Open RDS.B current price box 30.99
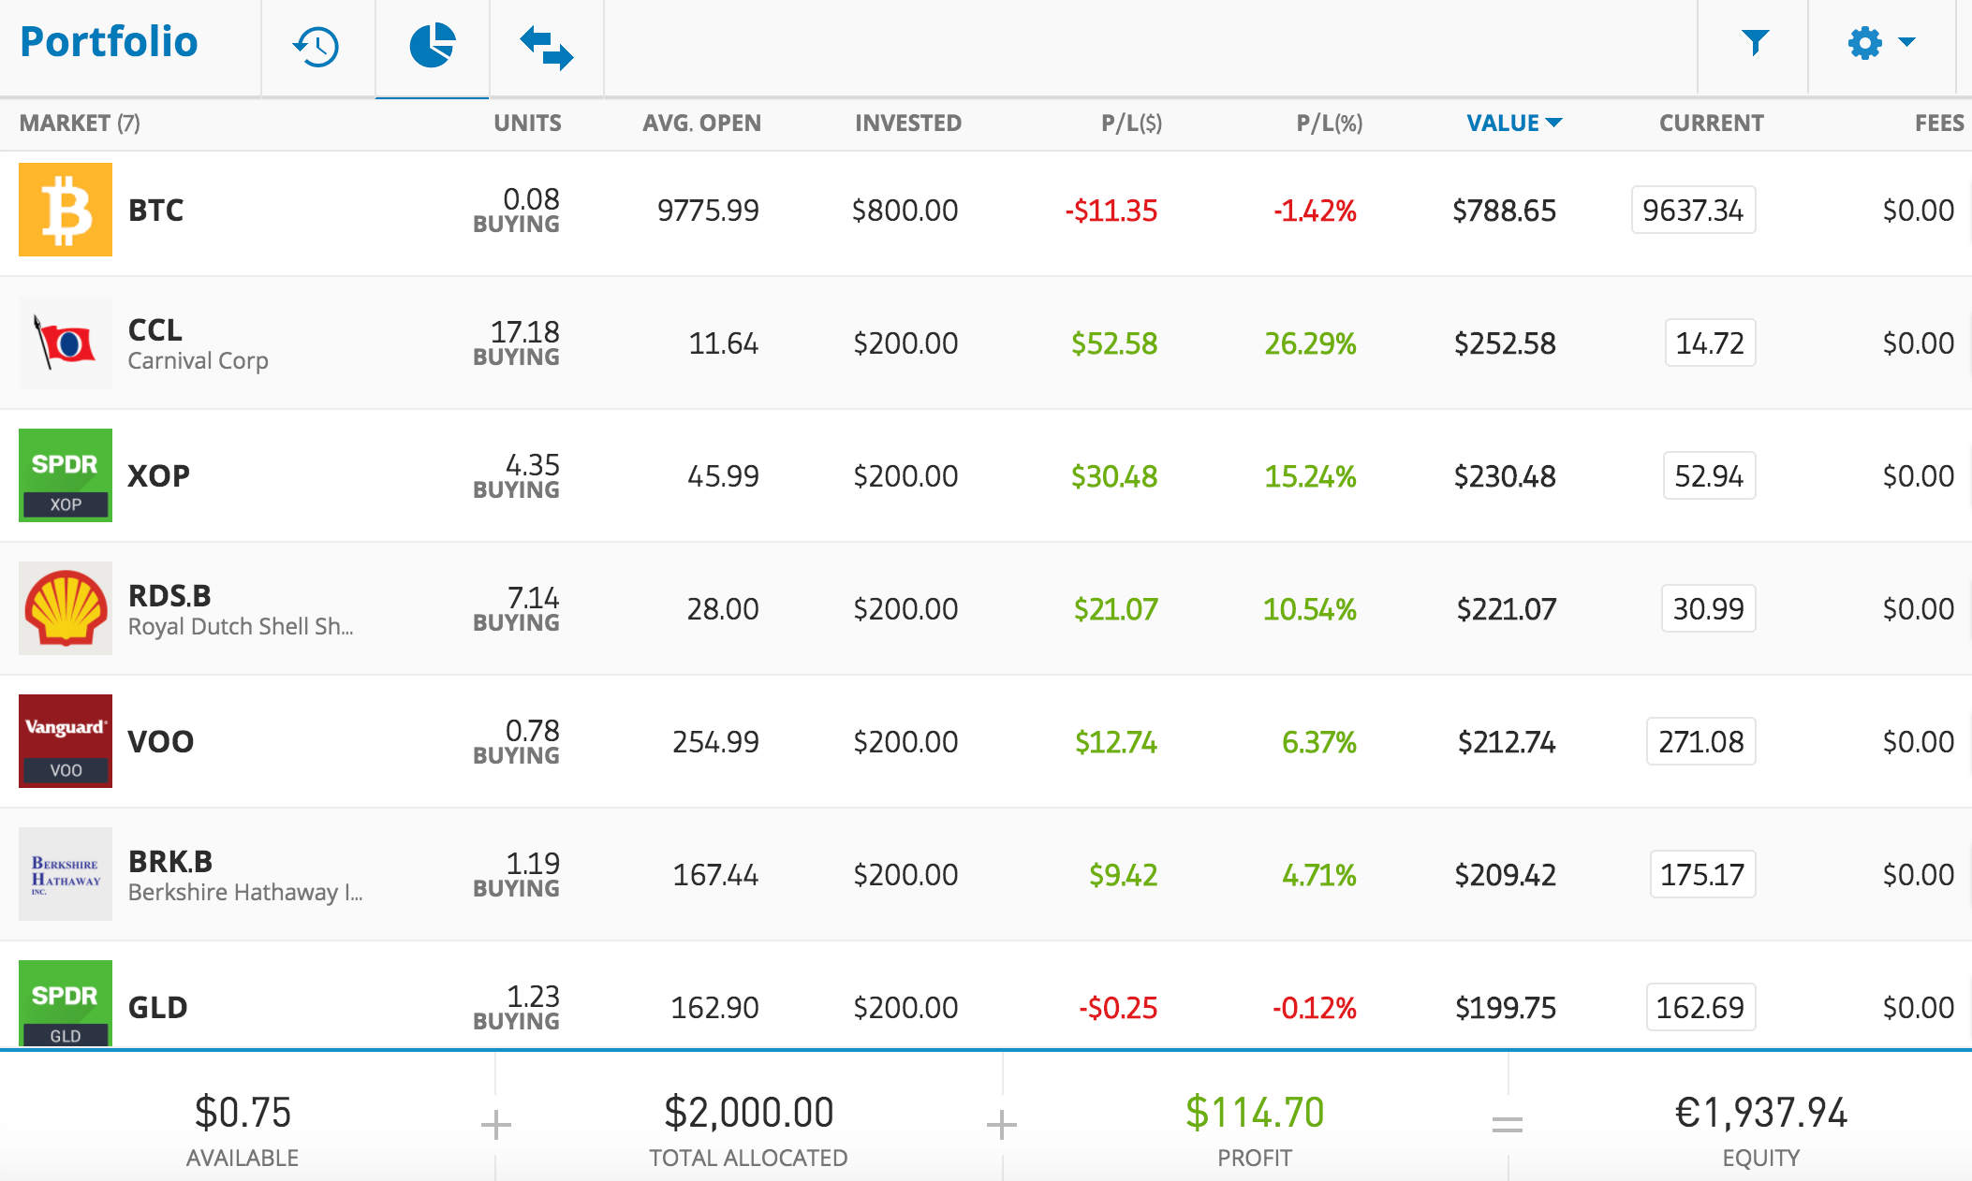 tap(1708, 608)
